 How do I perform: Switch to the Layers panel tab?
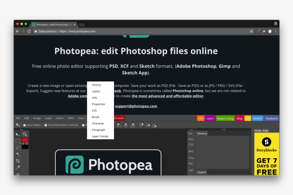click(202, 172)
